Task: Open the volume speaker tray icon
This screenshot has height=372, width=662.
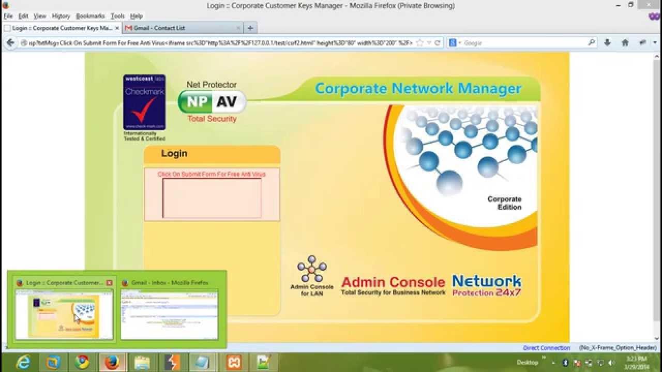Action: coord(611,362)
